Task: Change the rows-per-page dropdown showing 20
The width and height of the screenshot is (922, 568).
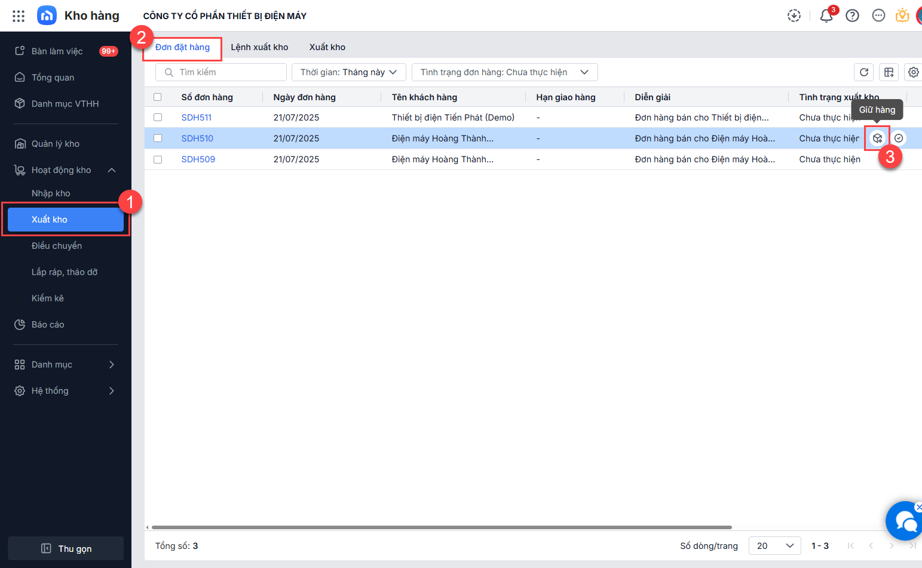Action: 775,546
